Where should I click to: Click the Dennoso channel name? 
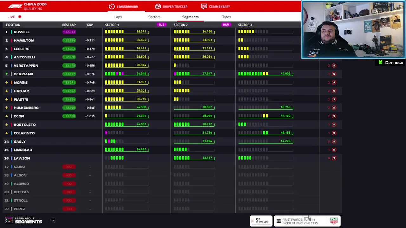394,63
